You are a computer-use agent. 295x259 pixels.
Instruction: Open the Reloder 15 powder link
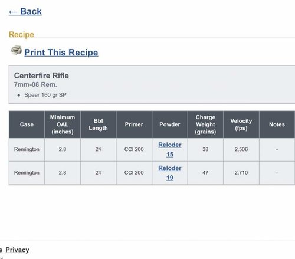pyautogui.click(x=170, y=149)
